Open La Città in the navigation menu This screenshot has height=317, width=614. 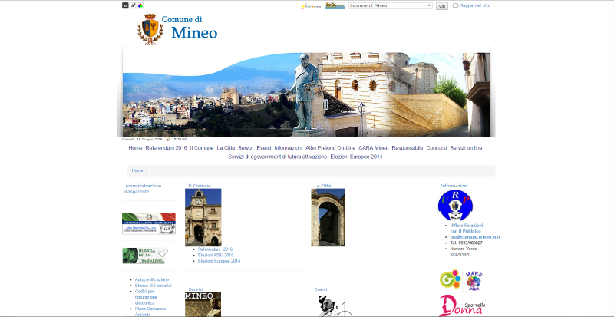226,148
